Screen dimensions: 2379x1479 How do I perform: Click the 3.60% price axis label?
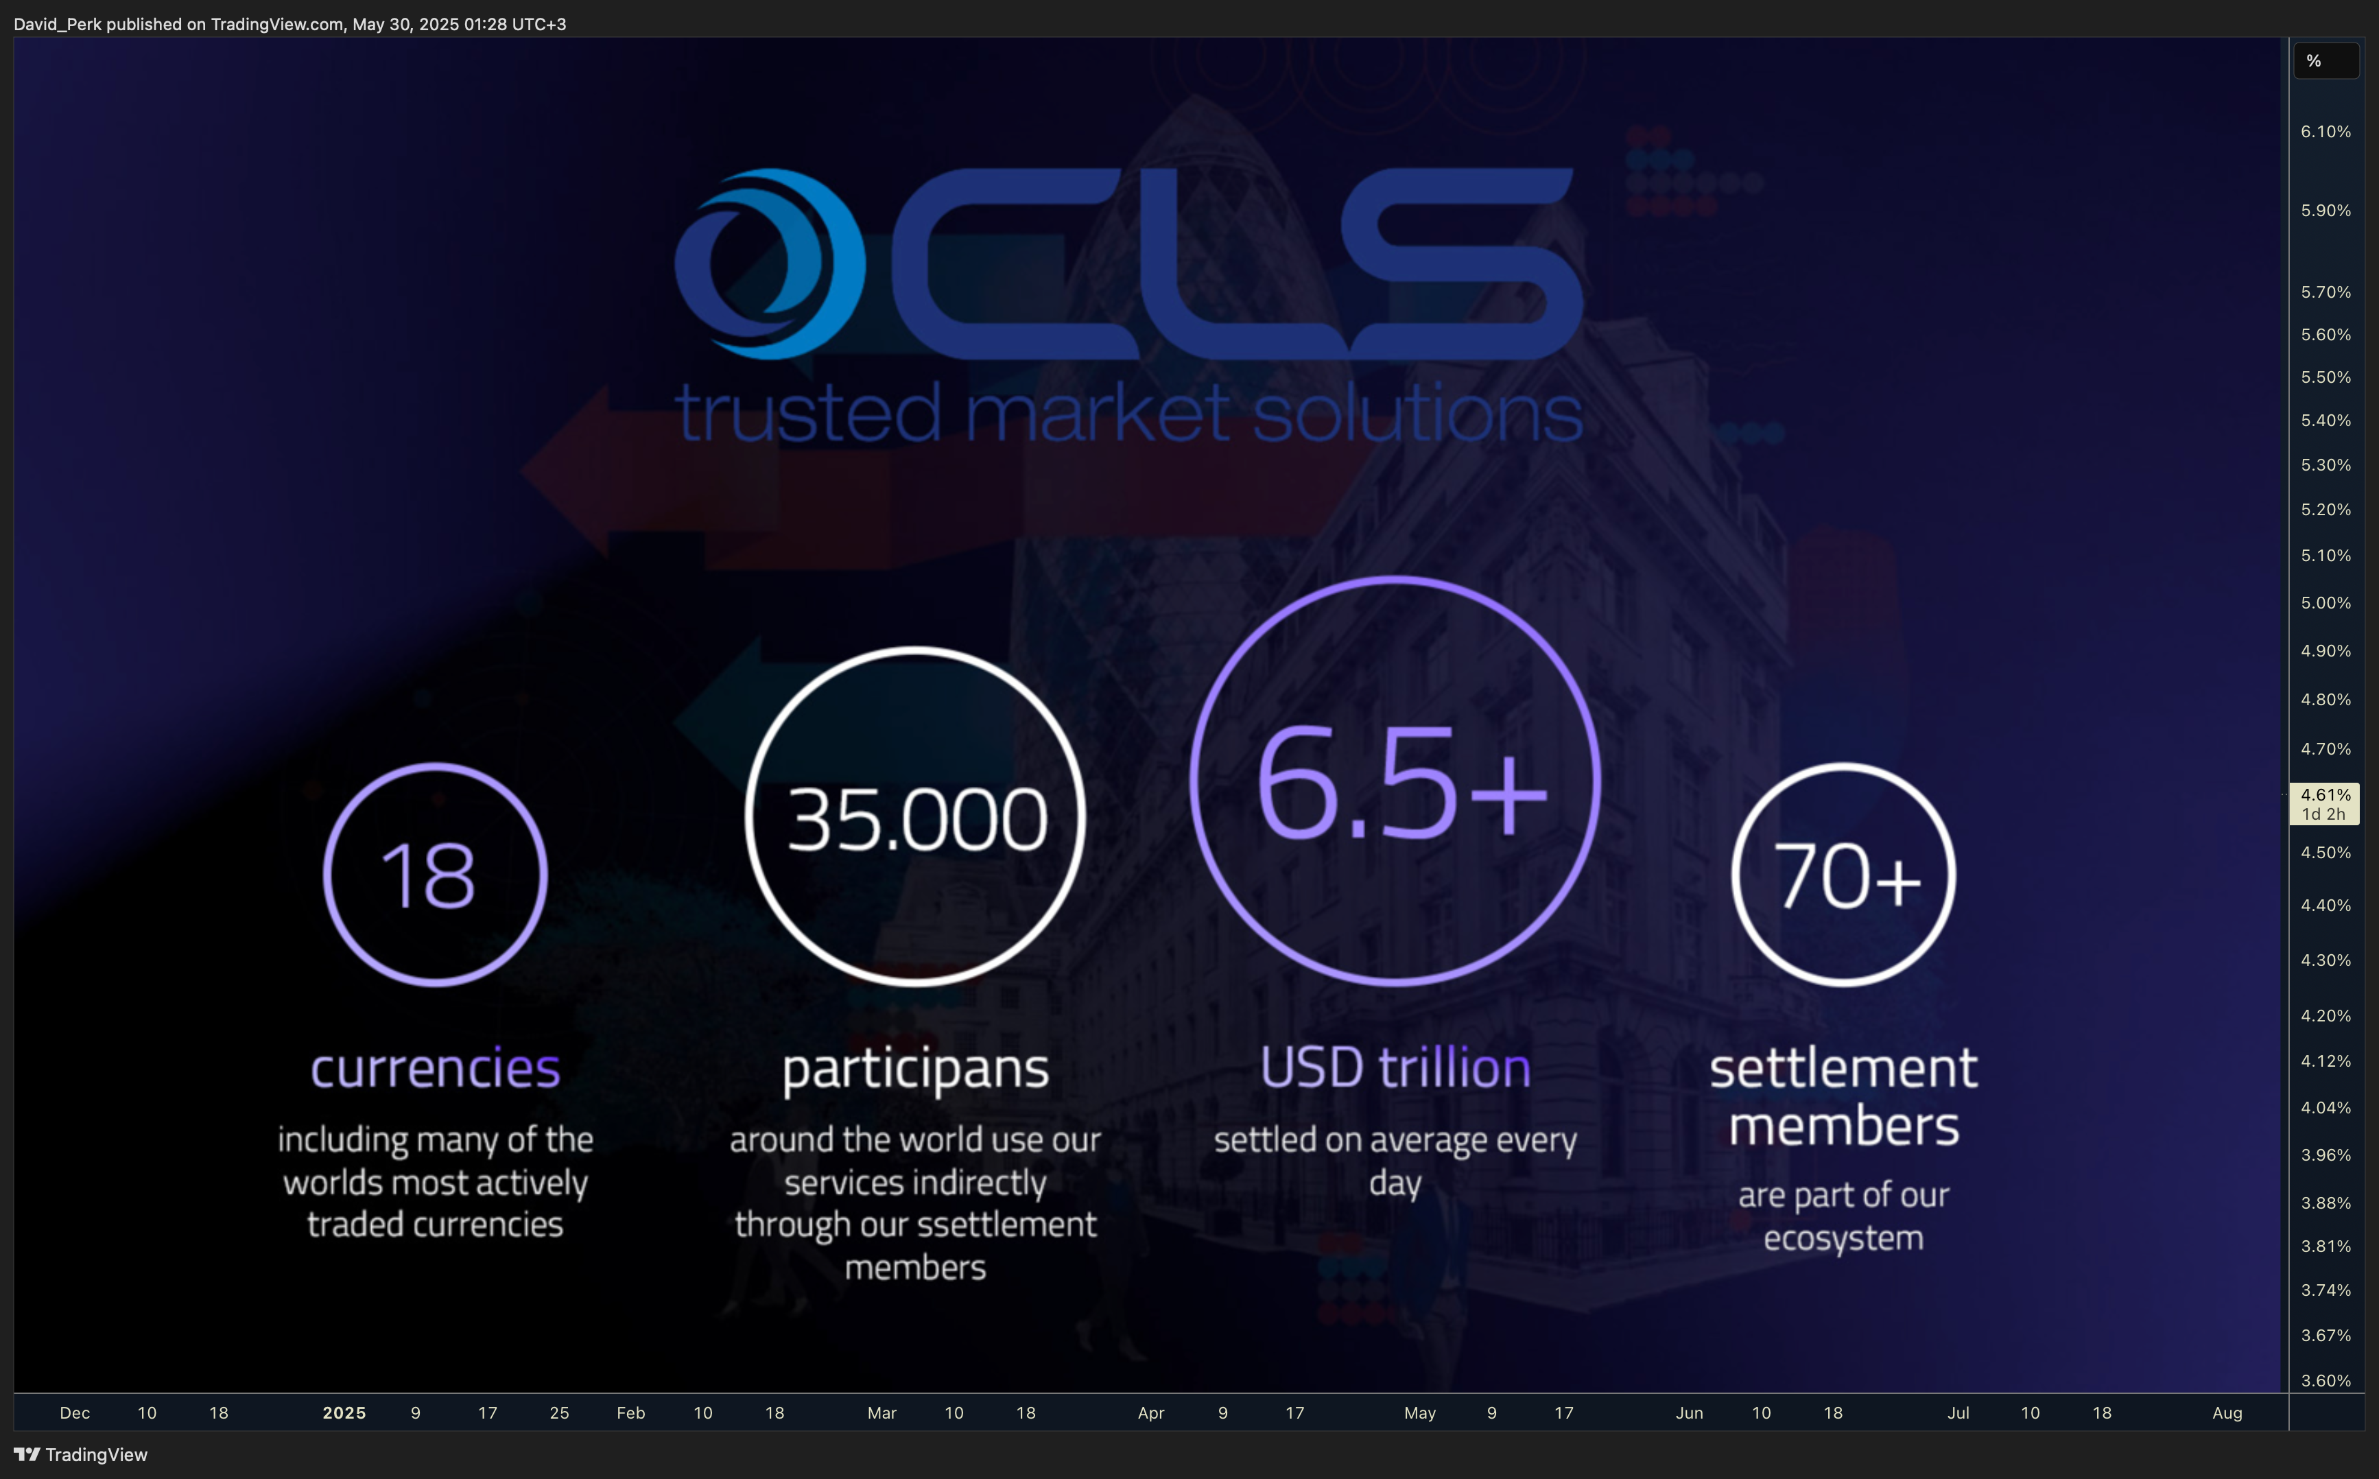2325,1380
